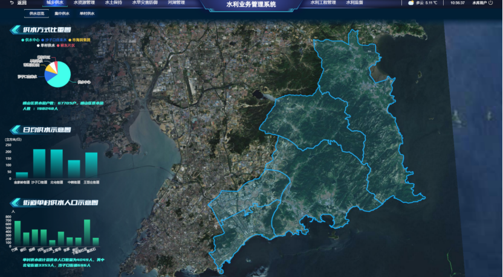503x277 pixels.
Task: Click the blue pie chart slice
Action: coord(49,75)
